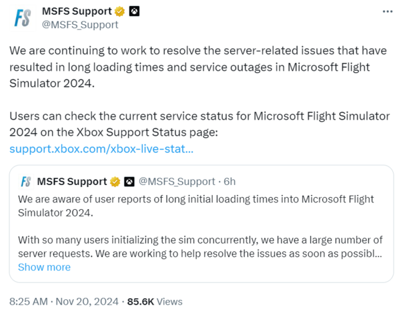Click the gold verified badge in the quoted tweet
Screen dimensions: 403x314
(116, 182)
